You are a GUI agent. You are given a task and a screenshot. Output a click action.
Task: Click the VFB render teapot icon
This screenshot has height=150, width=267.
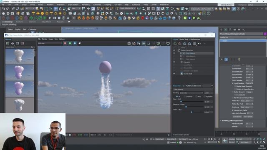click(x=168, y=43)
